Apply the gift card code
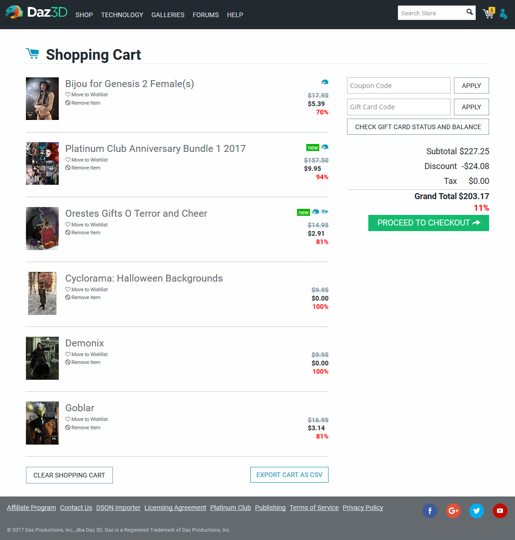The width and height of the screenshot is (515, 540). (472, 107)
